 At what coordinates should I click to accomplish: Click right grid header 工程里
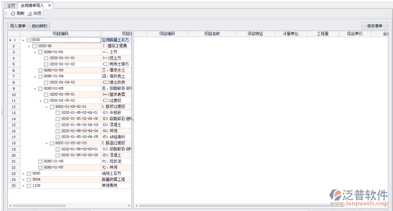coord(323,34)
